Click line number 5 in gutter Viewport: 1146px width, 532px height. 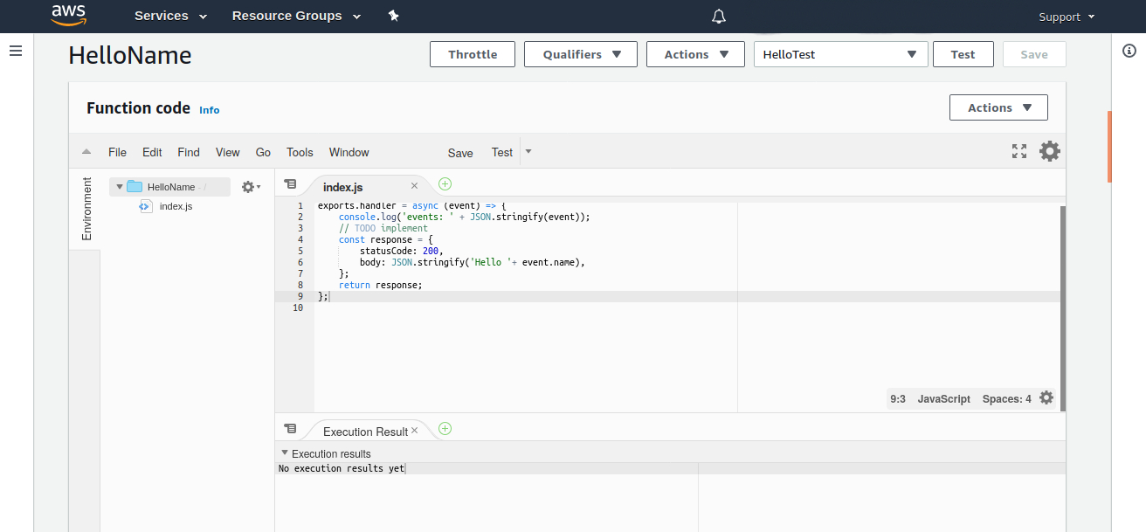click(300, 251)
